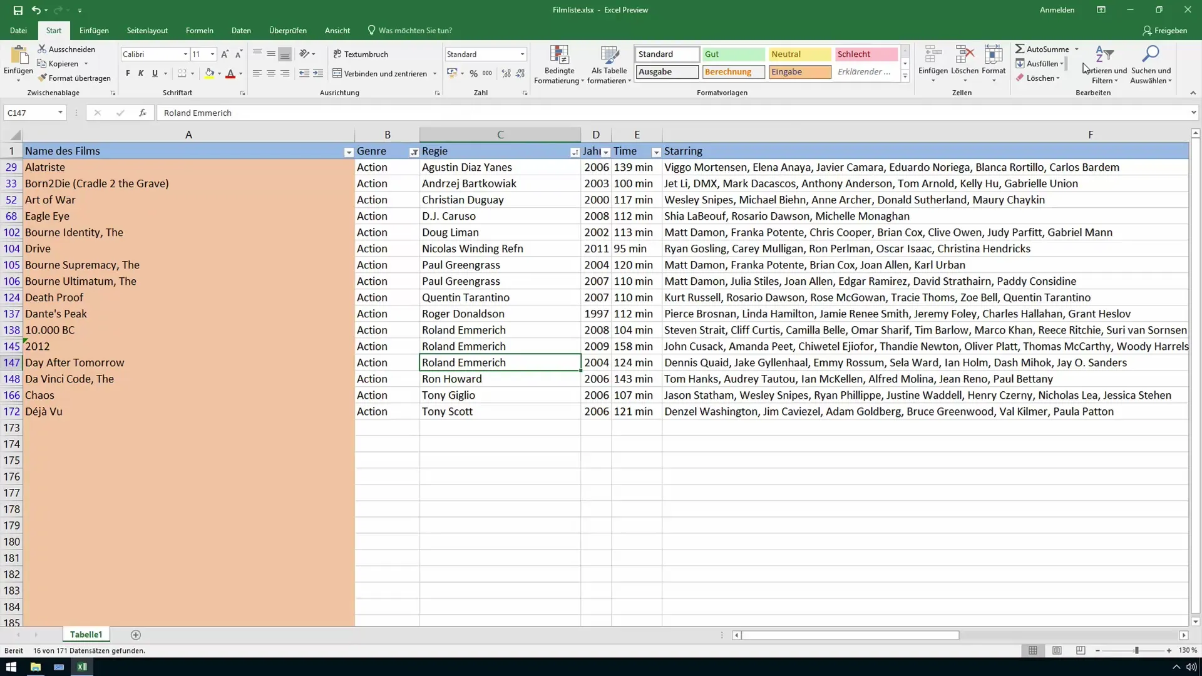The width and height of the screenshot is (1202, 676).
Task: Align text to the left
Action: point(257,73)
